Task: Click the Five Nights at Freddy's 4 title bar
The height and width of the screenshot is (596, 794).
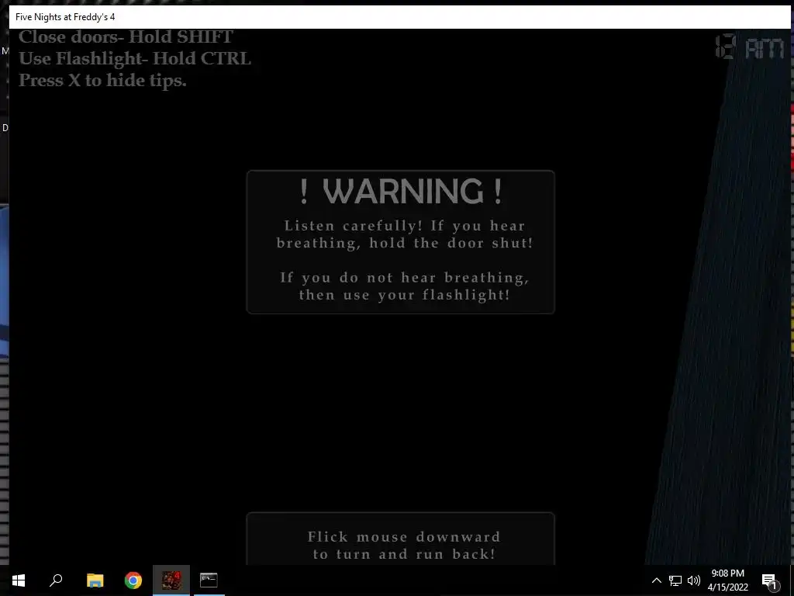Action: [399, 17]
